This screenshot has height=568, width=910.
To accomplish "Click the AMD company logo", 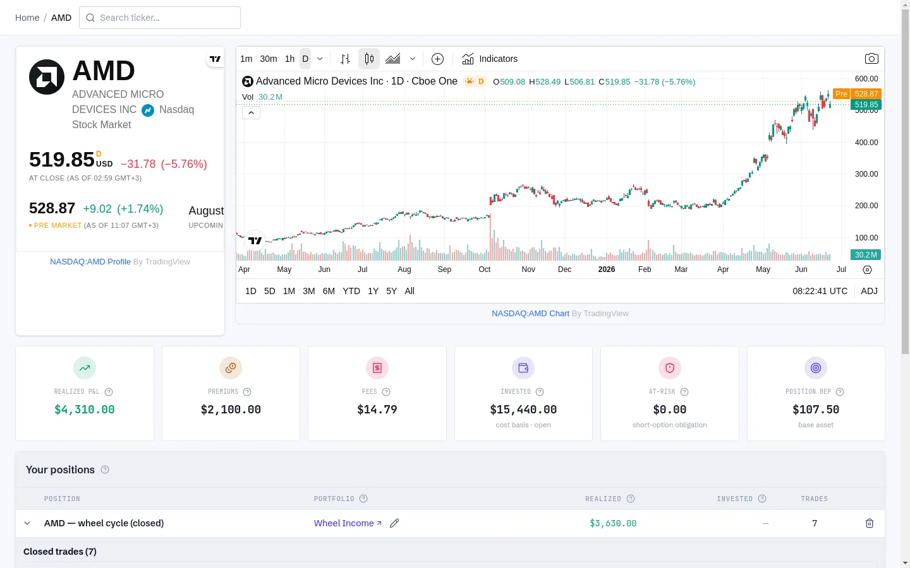I will [47, 77].
